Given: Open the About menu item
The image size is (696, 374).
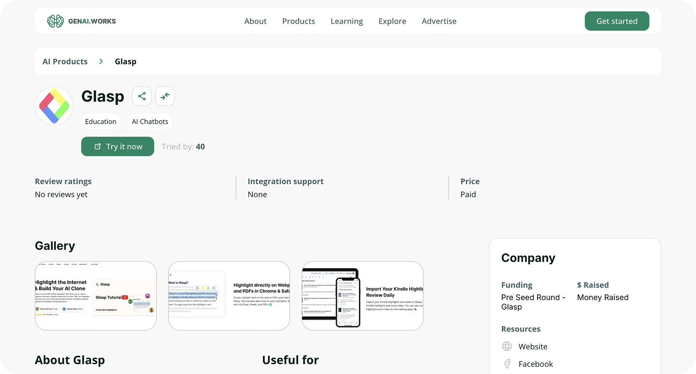Looking at the screenshot, I should tap(255, 21).
